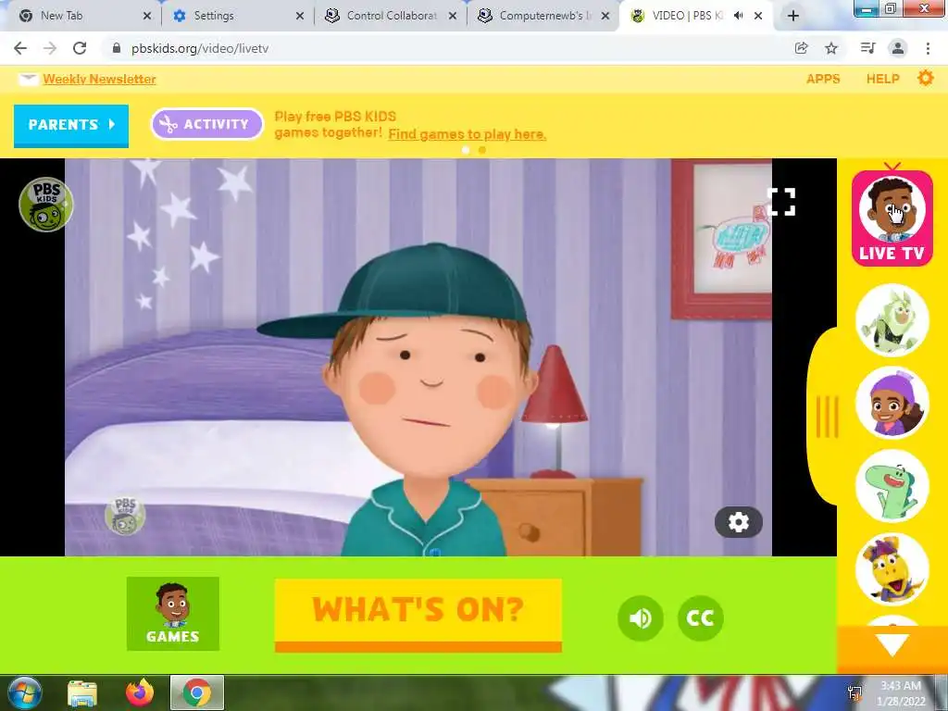Toggle closed captions CC button
The width and height of the screenshot is (948, 711).
700,617
